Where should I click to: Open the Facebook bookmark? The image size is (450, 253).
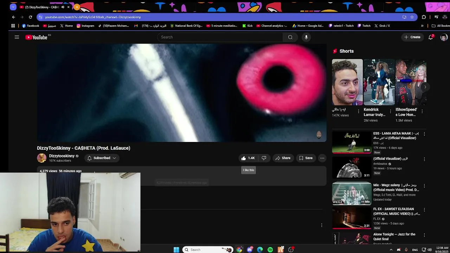pos(31,26)
